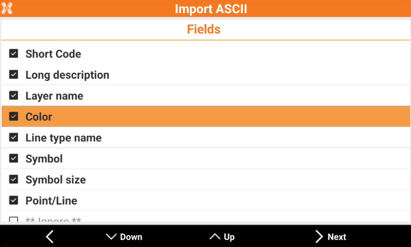
Task: Move field down with Down button
Action: coord(124,237)
